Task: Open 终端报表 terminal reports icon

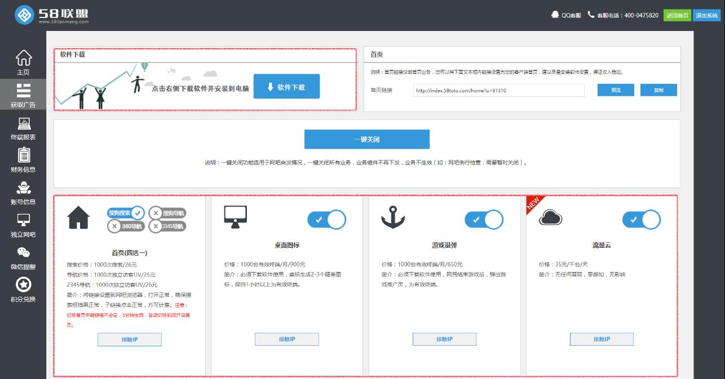Action: pos(23,123)
